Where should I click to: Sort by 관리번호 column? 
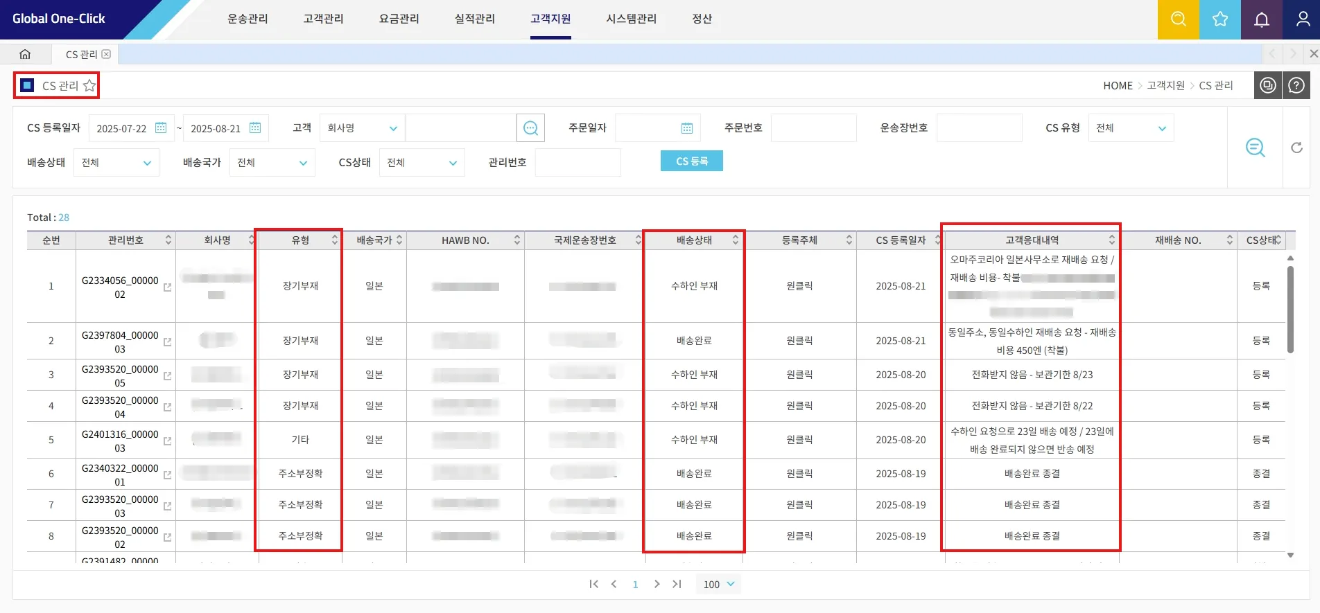pyautogui.click(x=168, y=240)
